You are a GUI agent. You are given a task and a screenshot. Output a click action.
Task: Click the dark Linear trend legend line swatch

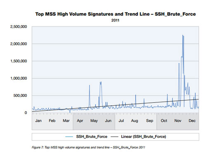tap(114, 137)
